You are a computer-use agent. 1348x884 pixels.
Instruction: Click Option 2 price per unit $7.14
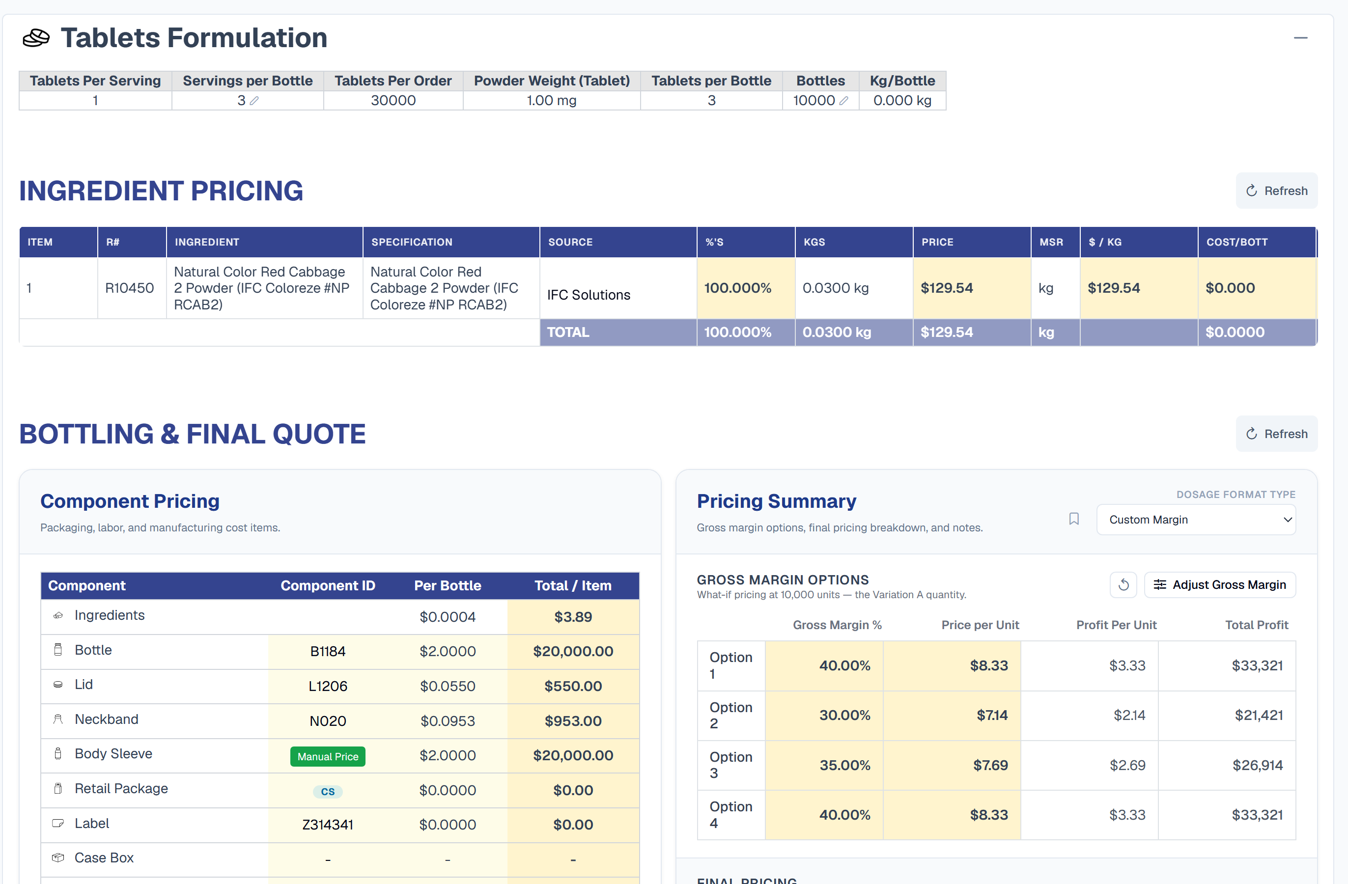click(952, 715)
